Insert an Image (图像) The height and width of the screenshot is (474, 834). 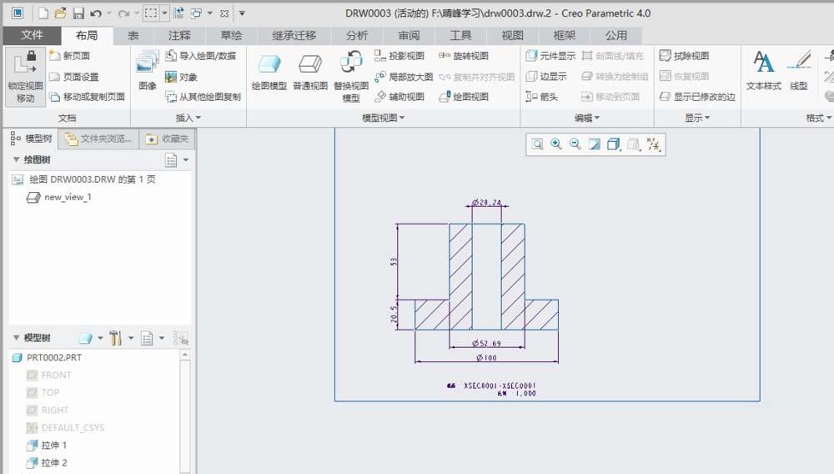(x=148, y=70)
